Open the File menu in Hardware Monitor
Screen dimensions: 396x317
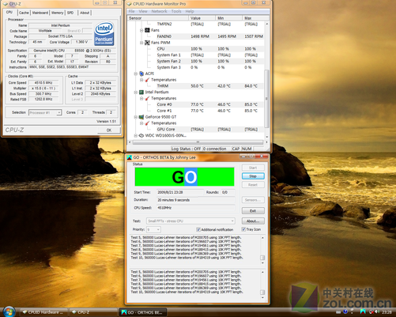[x=131, y=11]
